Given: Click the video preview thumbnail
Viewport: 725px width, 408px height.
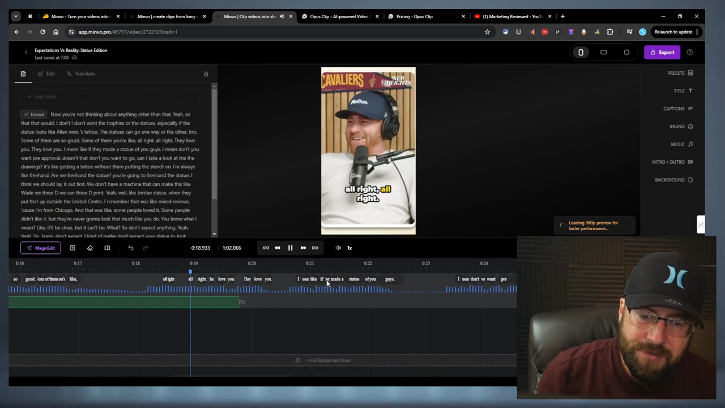Looking at the screenshot, I should coord(368,151).
